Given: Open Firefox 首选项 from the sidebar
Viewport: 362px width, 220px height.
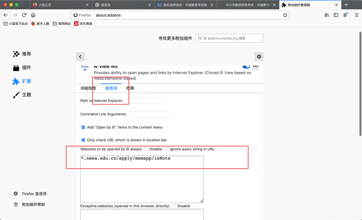Looking at the screenshot, I should point(30,194).
